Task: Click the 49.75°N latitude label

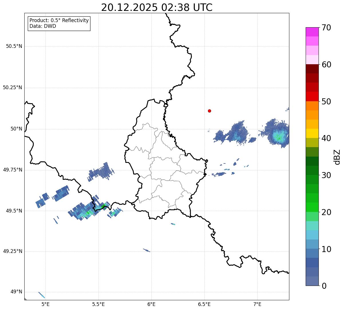Action: (13, 170)
